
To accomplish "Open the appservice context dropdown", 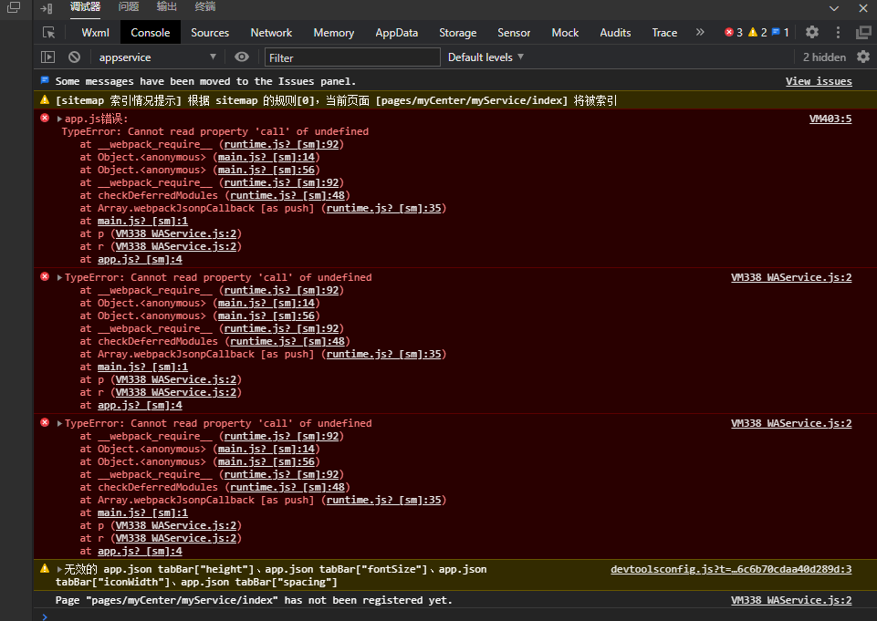I will click(x=156, y=57).
